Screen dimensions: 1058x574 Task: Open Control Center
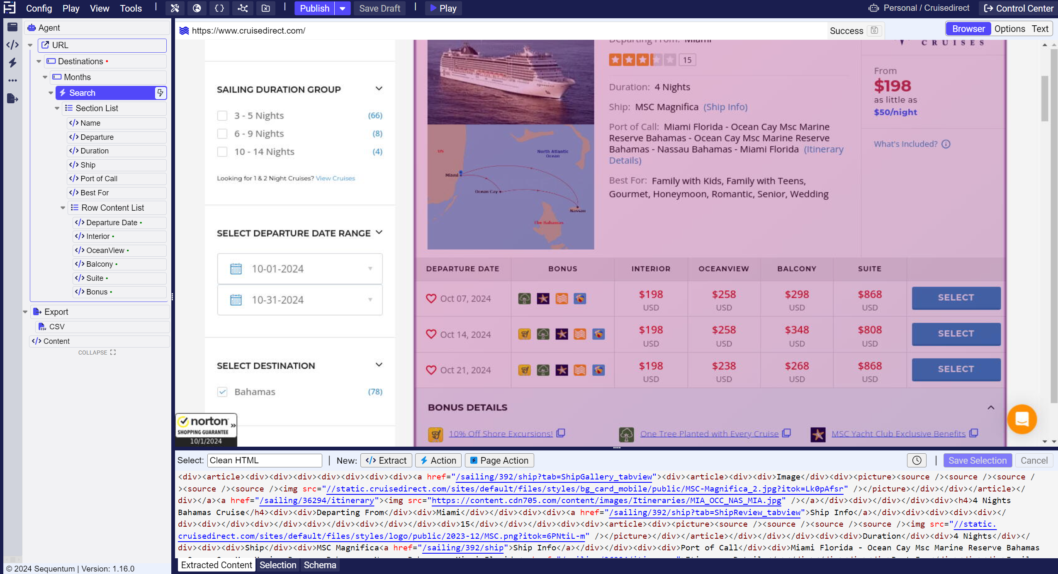pyautogui.click(x=1019, y=8)
